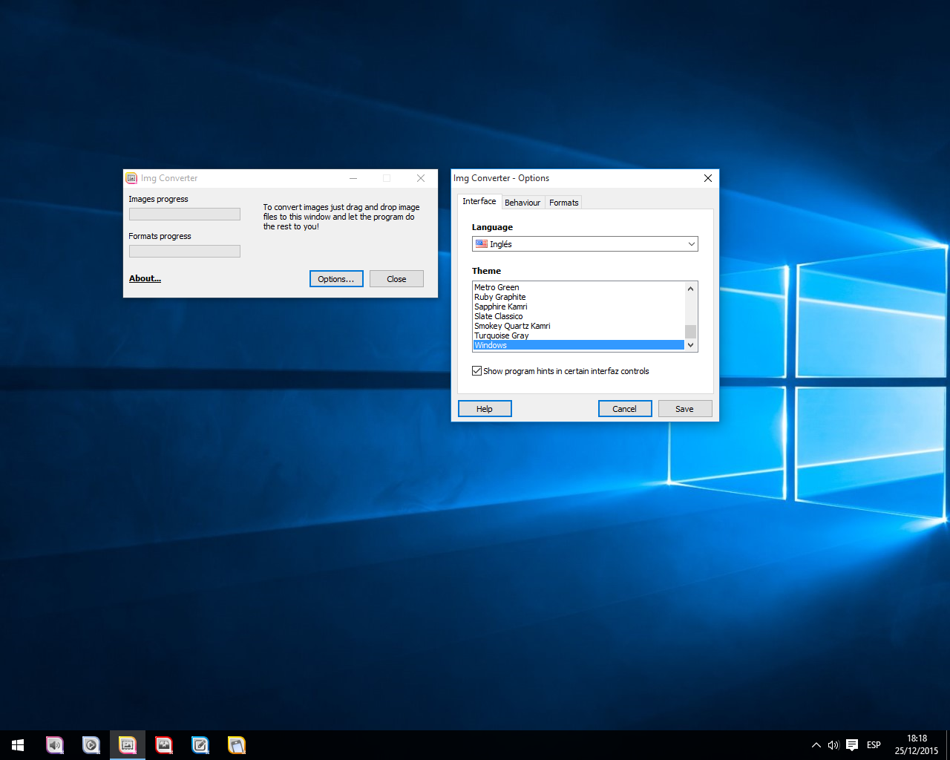Launch the media player taskbar icon
This screenshot has height=760, width=950.
click(91, 745)
